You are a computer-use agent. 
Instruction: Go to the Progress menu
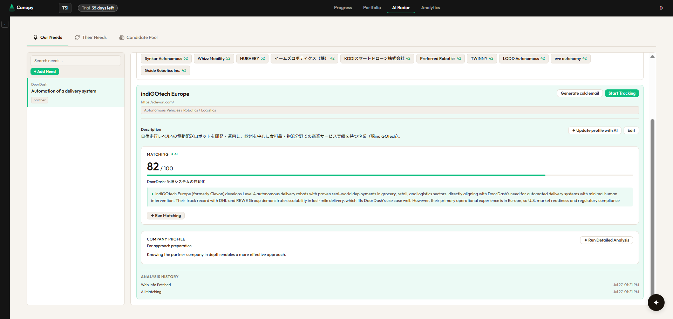(x=343, y=7)
